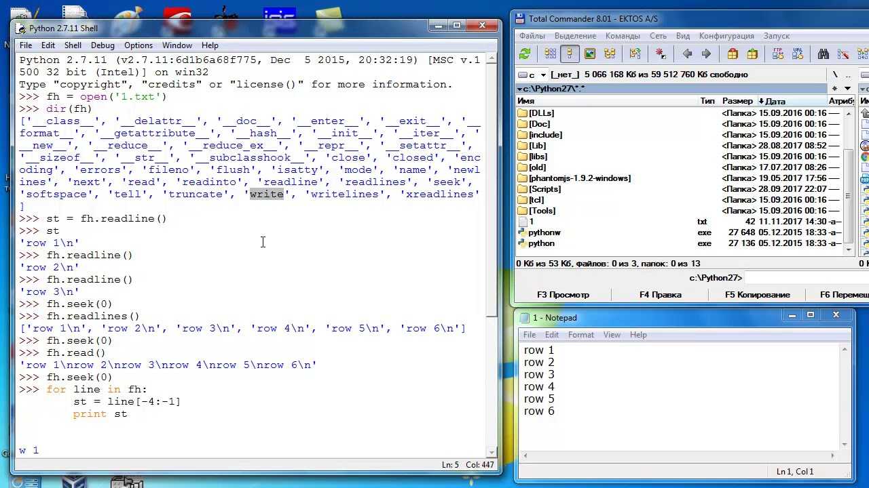Viewport: 869px width, 488px height.
Task: Sort by Дата column header
Action: pos(791,101)
